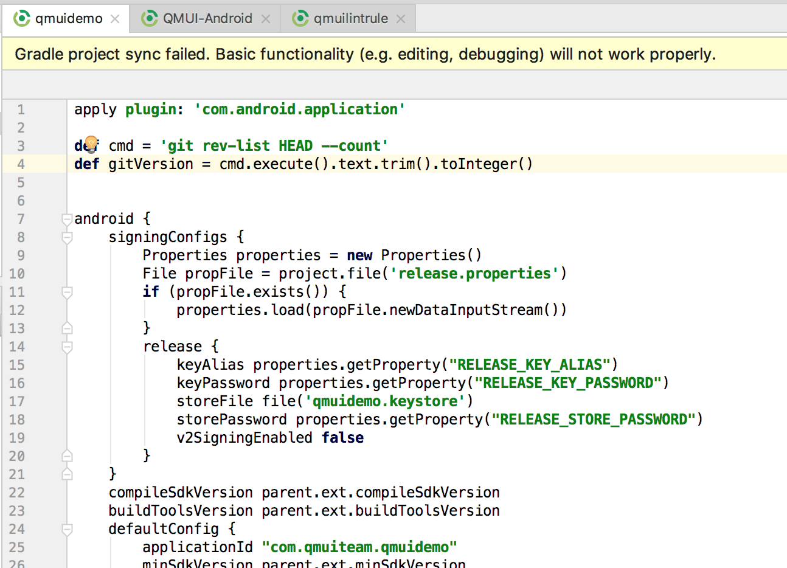This screenshot has width=787, height=568.
Task: Open the lightbulb quick-fix on line 3
Action: coord(91,144)
